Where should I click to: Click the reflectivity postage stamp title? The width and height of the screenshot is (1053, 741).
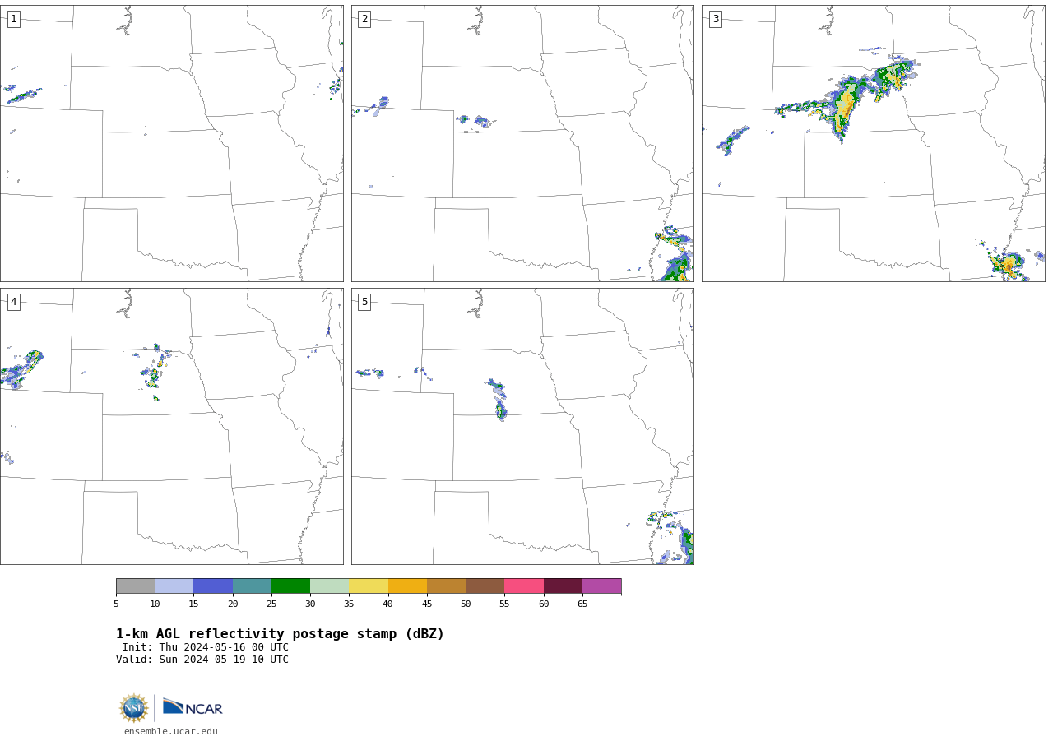click(280, 634)
